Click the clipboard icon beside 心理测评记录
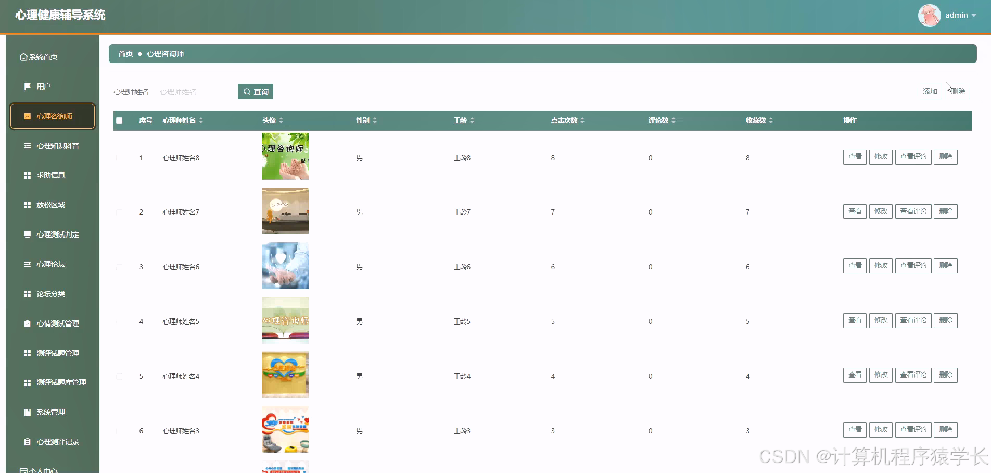Image resolution: width=991 pixels, height=473 pixels. click(28, 442)
